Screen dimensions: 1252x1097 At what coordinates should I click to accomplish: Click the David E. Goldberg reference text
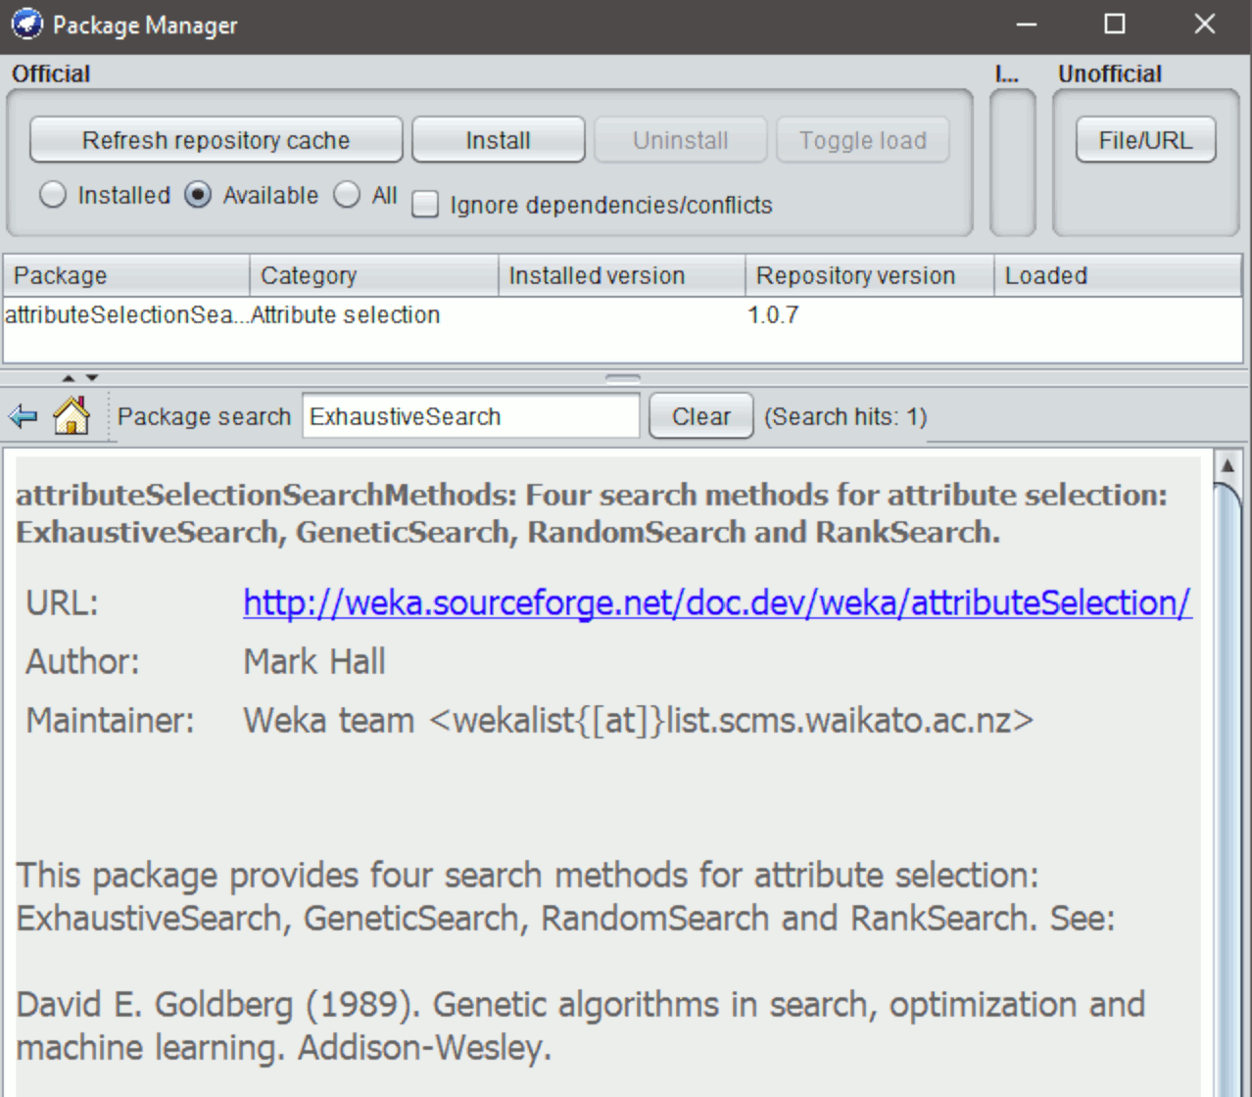pyautogui.click(x=581, y=1025)
